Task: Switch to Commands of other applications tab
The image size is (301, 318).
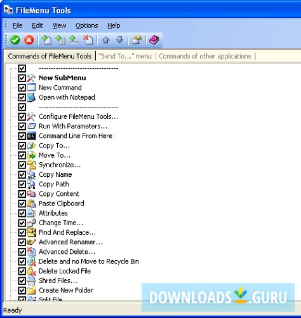Action: coord(205,56)
